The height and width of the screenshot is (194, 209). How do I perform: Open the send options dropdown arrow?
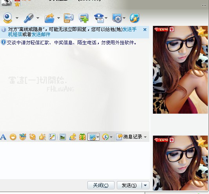145,185
